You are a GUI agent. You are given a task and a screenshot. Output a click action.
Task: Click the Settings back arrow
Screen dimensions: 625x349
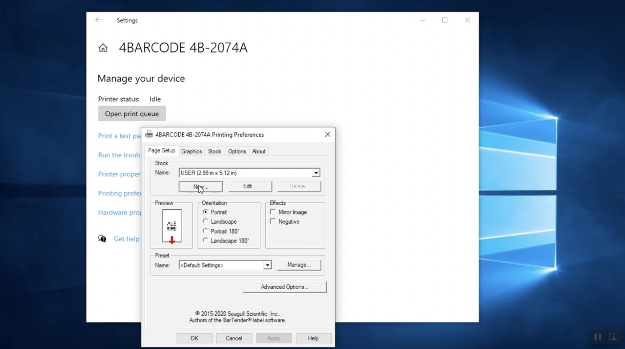(98, 20)
